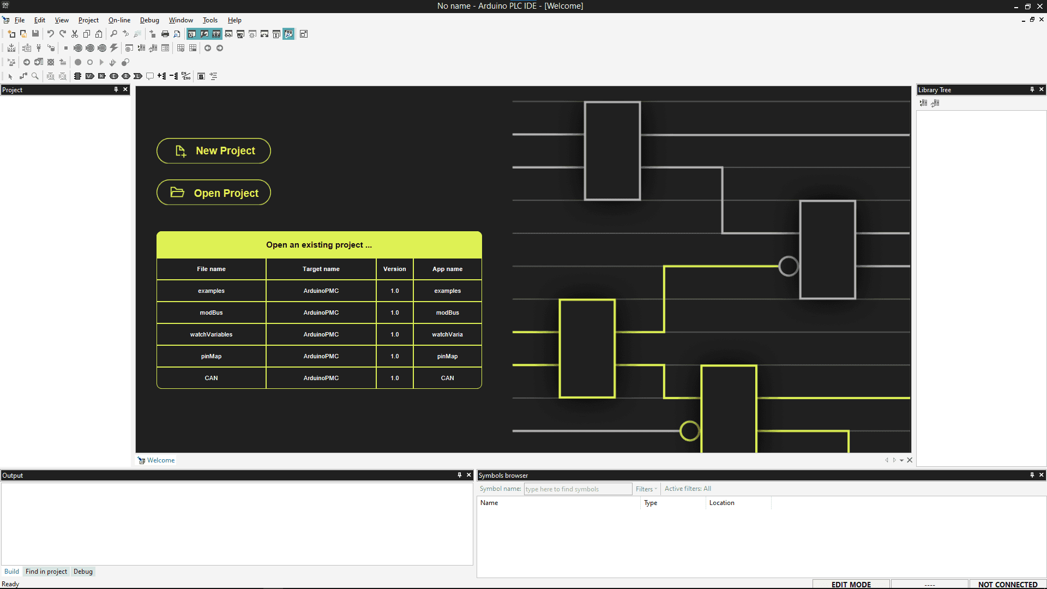Click the EN/ENO pin toolbar icon
Screen dimensions: 1047x589
tap(186, 76)
